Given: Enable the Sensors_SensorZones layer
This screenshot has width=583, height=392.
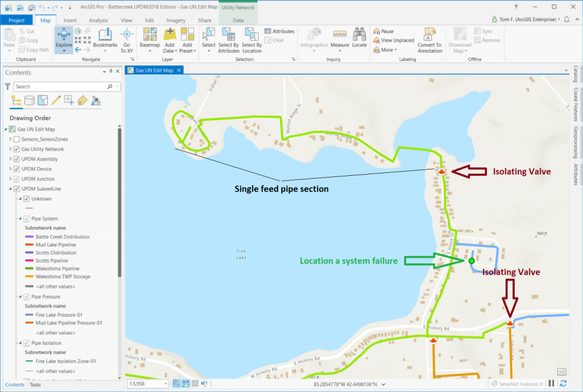Looking at the screenshot, I should pyautogui.click(x=16, y=139).
